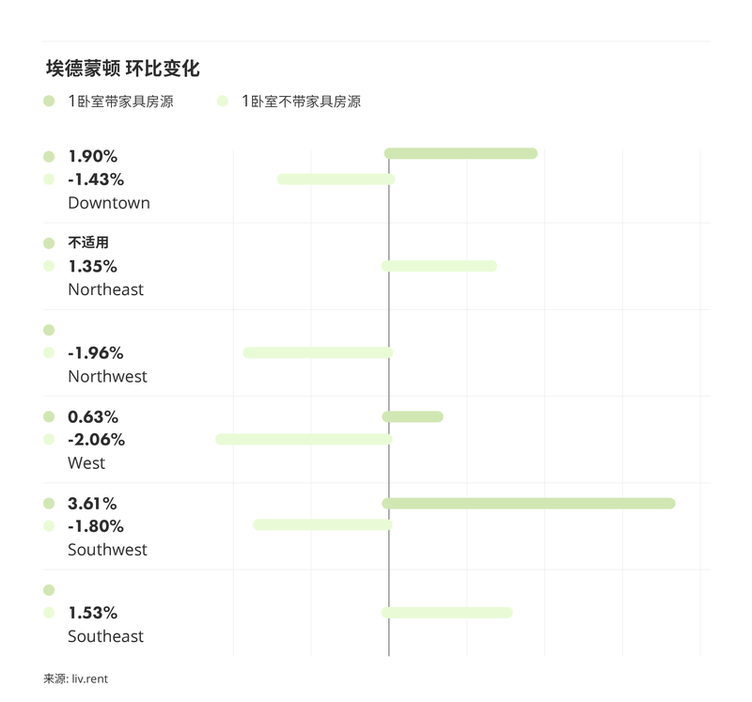This screenshot has width=752, height=702.
Task: Click the Downtown unfurnished -1.43% bar
Action: click(x=336, y=179)
